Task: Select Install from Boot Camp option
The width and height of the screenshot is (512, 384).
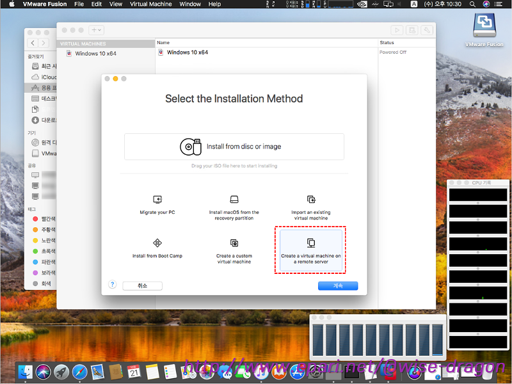Action: click(x=157, y=248)
